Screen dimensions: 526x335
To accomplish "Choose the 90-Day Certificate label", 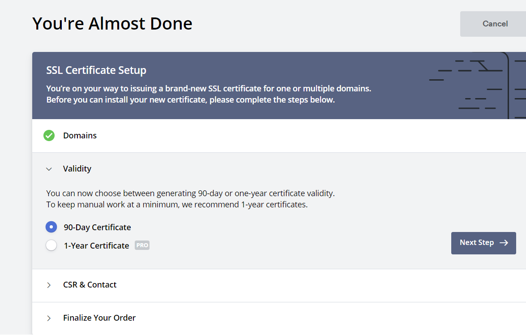I will tap(97, 227).
